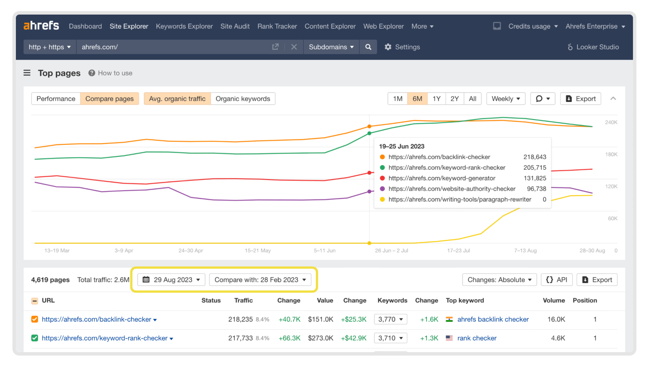Uncheck the backlink-checker row checkbox
Image resolution: width=654 pixels, height=365 pixels.
click(x=35, y=319)
